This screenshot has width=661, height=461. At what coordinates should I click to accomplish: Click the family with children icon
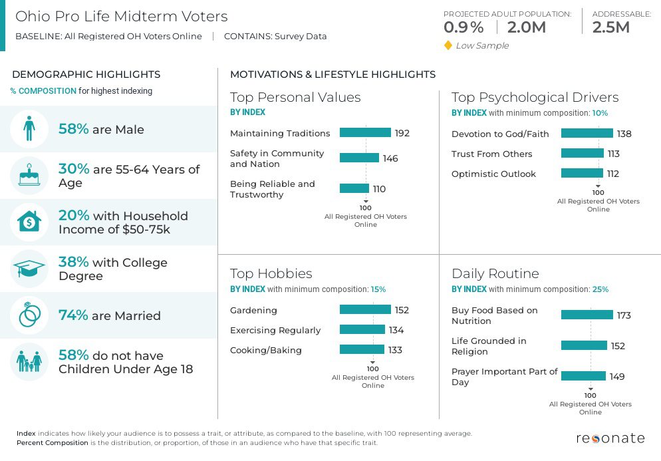[x=29, y=362]
